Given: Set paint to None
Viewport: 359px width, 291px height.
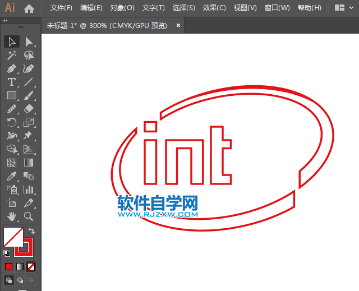Looking at the screenshot, I should (x=31, y=267).
